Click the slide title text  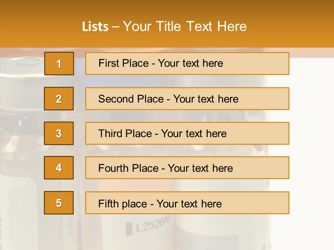[164, 26]
